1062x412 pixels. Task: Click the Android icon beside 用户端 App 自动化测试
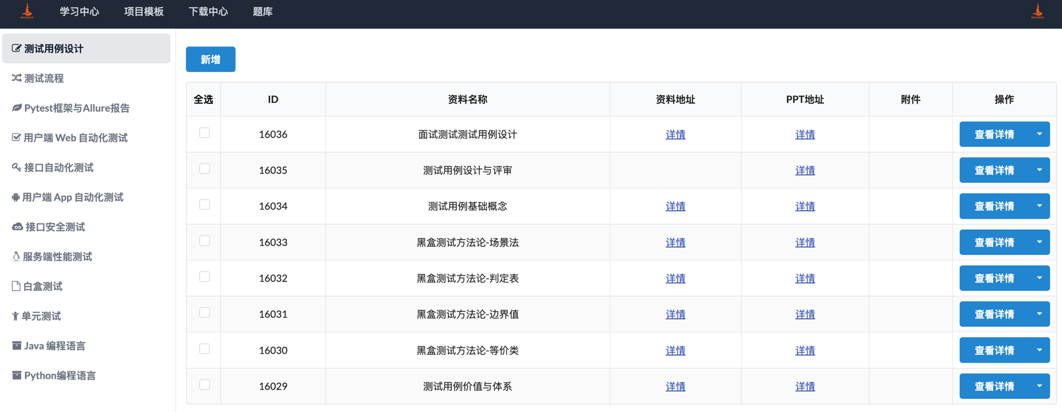point(15,197)
